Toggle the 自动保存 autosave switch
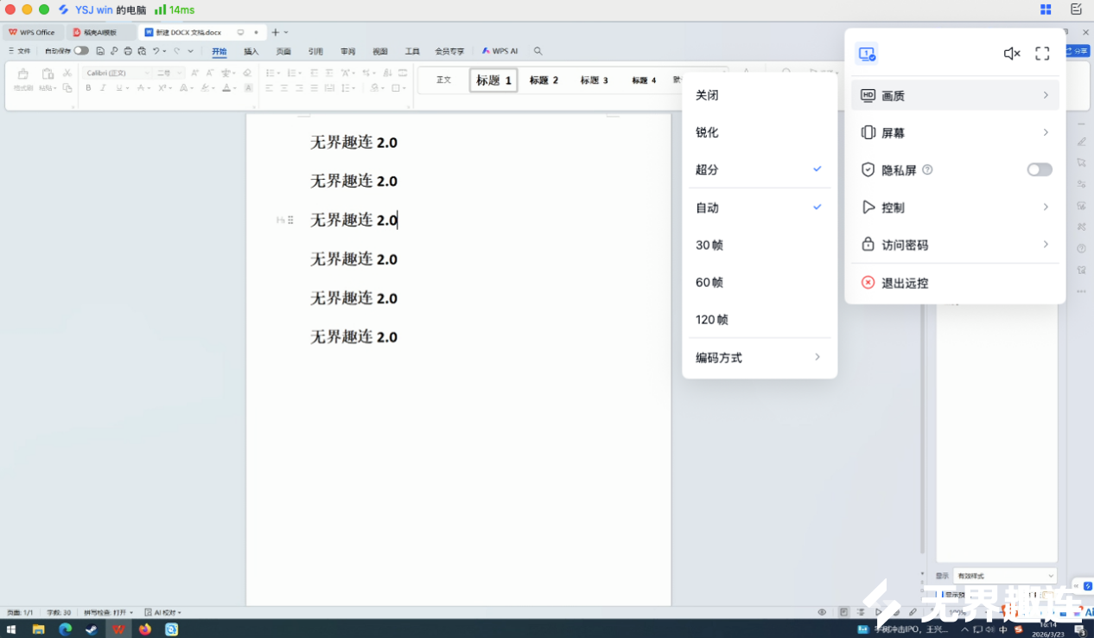 [80, 51]
